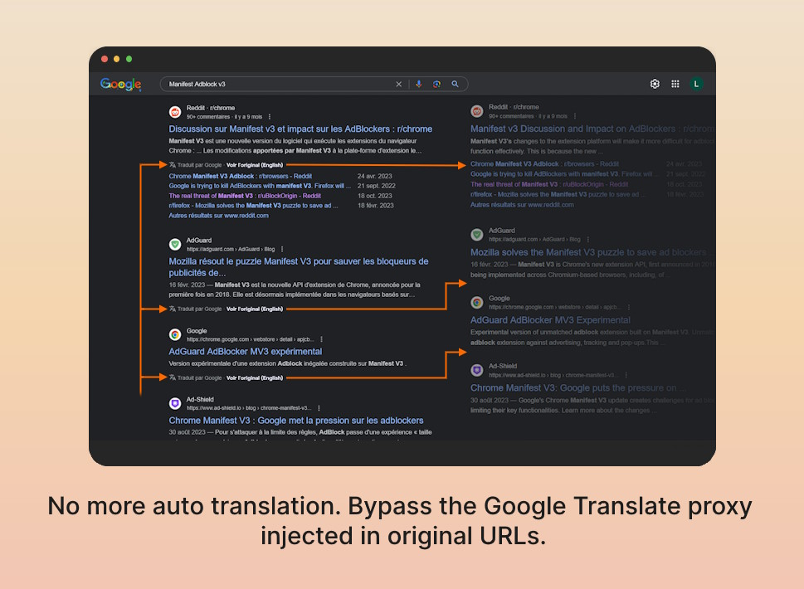The width and height of the screenshot is (804, 589).
Task: Open 'Chrome Manifest V3 Adblock : r/browsers' sublink in French results
Action: 241,176
